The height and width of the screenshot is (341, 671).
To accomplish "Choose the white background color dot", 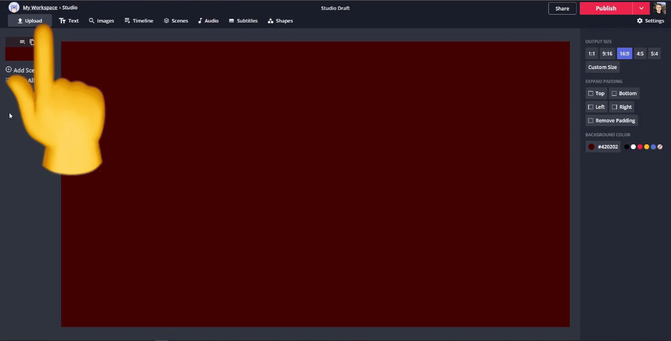I will (x=633, y=147).
